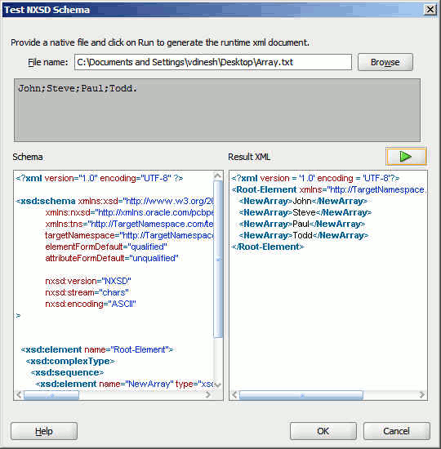The image size is (441, 449).
Task: Click the Root-Element line in Result XML
Action: pos(328,189)
